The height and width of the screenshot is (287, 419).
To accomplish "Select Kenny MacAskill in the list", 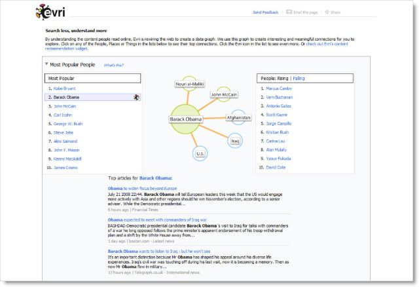I will point(67,159).
